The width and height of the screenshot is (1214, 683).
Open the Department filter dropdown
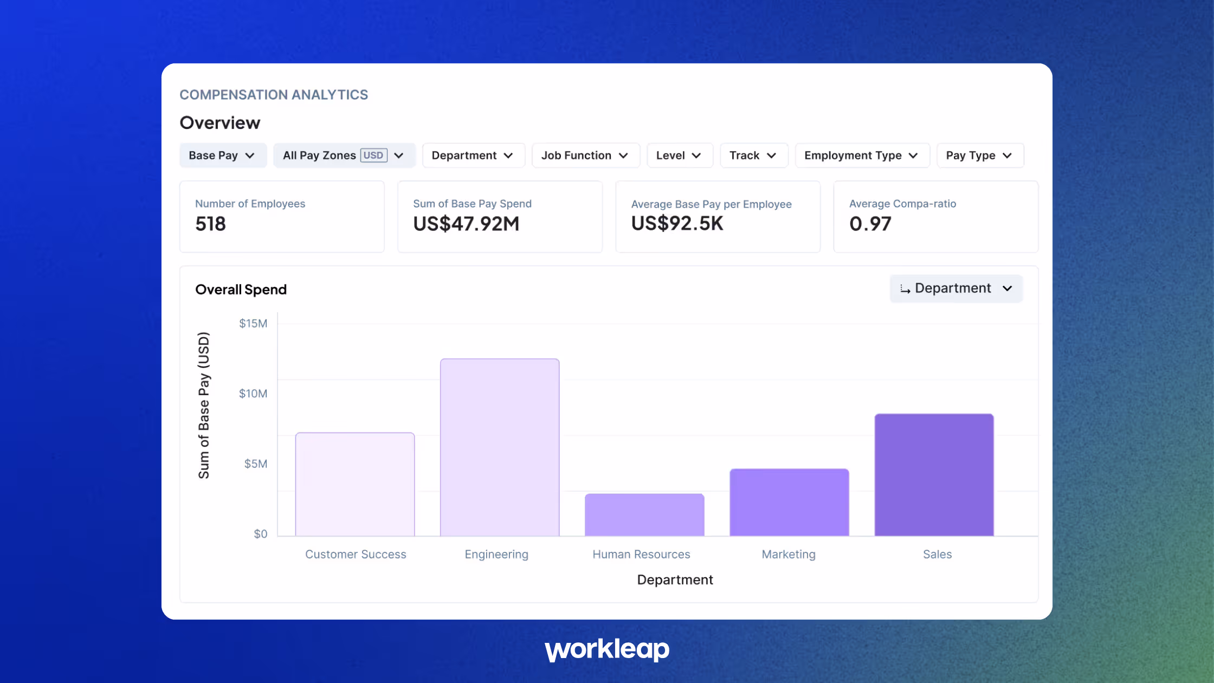[473, 156]
